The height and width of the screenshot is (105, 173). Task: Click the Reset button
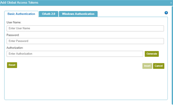[12, 65]
